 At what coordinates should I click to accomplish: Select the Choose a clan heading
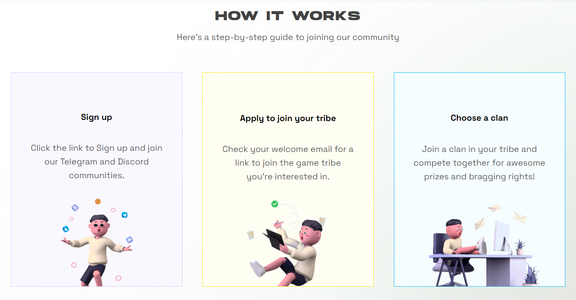pos(479,118)
